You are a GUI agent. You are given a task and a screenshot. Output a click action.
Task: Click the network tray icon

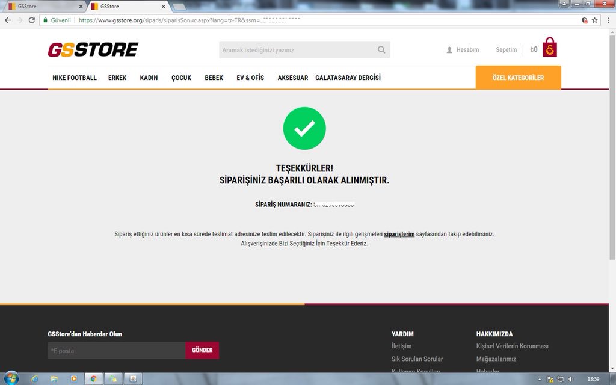[x=561, y=379]
